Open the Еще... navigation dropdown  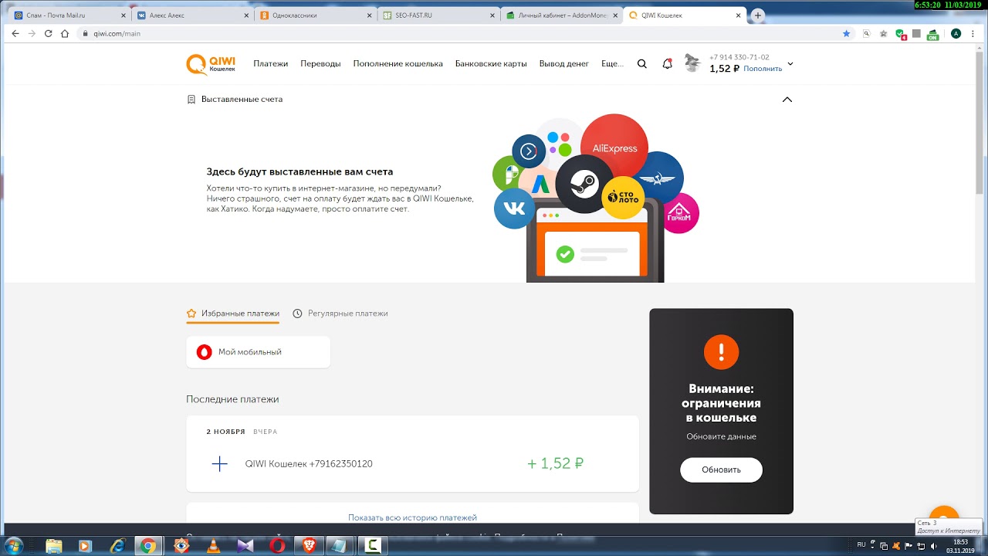point(612,64)
